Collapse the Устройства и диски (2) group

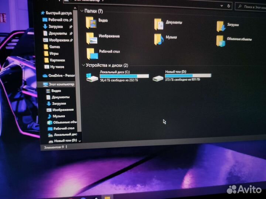83,65
